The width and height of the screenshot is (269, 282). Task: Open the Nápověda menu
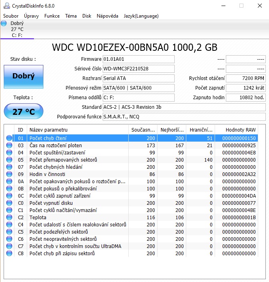pos(108,16)
